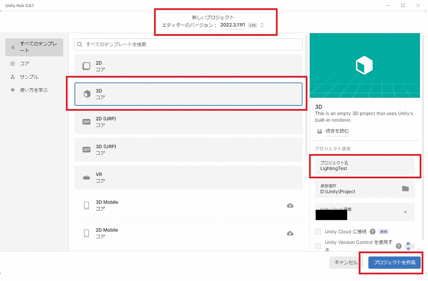Choose the 3D core template

click(x=188, y=94)
